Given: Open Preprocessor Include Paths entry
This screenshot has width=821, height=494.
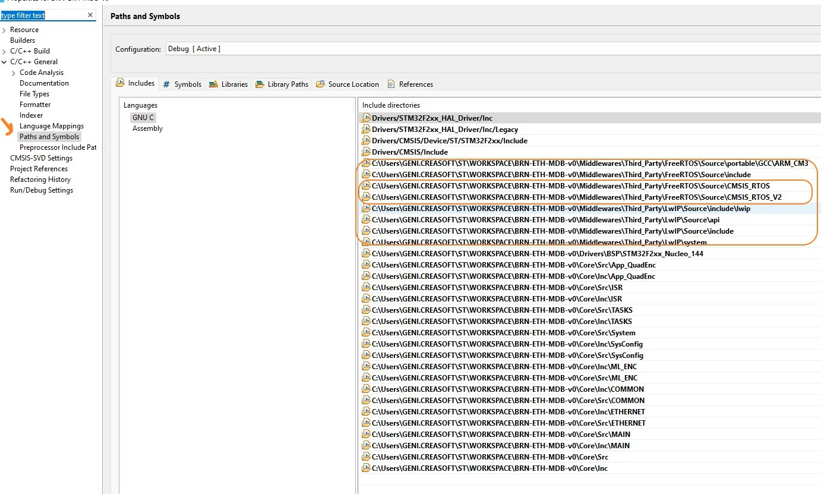Looking at the screenshot, I should 58,147.
